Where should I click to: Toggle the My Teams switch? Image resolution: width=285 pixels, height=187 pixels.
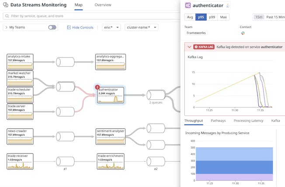point(52,28)
